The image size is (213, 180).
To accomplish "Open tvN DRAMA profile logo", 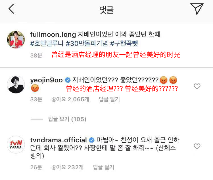I will pos(16,145).
